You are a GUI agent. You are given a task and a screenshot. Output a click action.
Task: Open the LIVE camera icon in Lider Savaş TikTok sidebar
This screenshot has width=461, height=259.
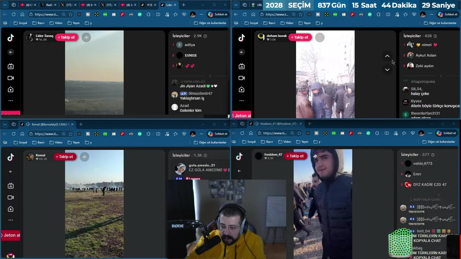click(10, 78)
